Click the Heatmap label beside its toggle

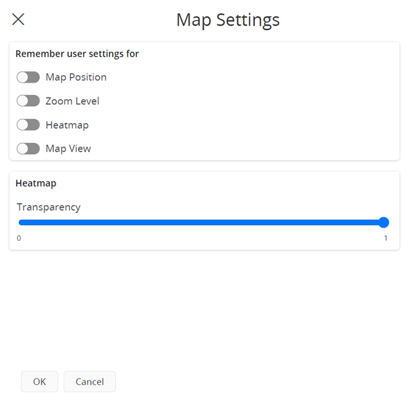(x=67, y=125)
